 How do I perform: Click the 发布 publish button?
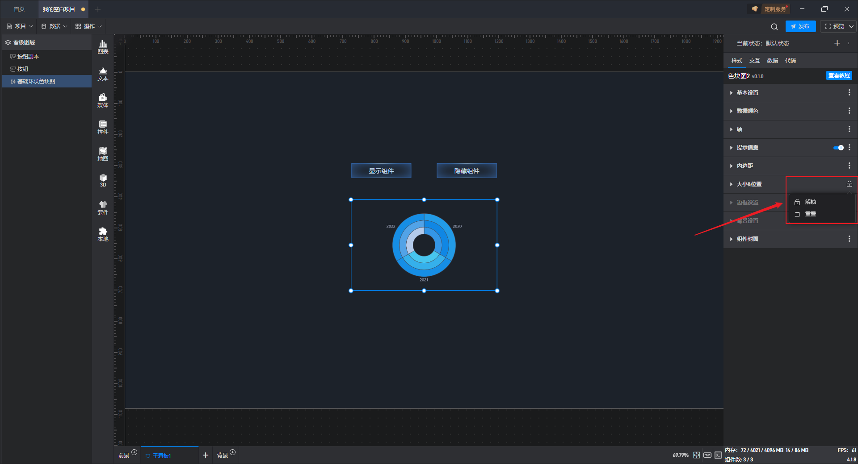point(800,26)
